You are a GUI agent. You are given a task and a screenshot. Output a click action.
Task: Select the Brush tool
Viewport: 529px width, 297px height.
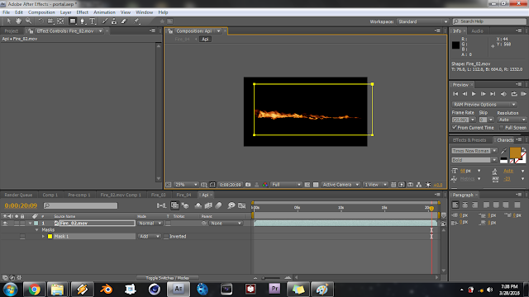pos(105,21)
